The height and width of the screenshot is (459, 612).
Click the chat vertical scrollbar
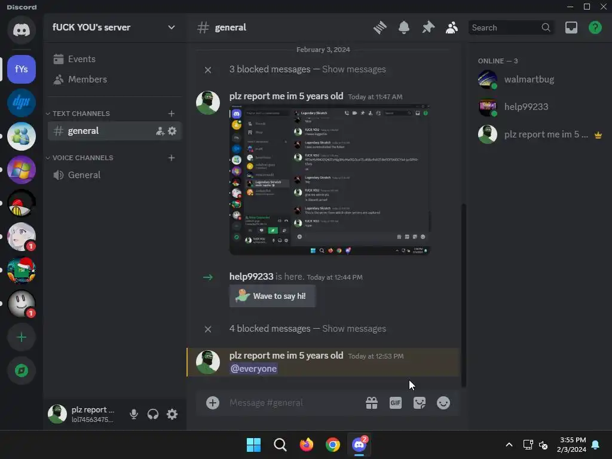(x=464, y=295)
